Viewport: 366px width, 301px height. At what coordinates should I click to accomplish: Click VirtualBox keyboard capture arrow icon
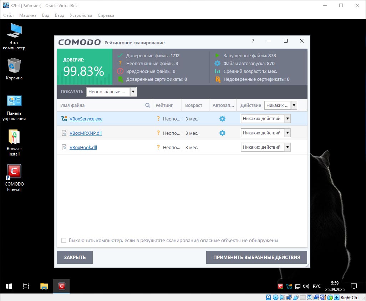[337, 297]
